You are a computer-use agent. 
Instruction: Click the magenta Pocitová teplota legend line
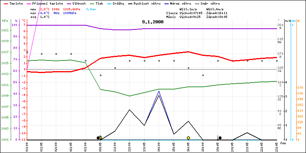(x=30, y=3)
